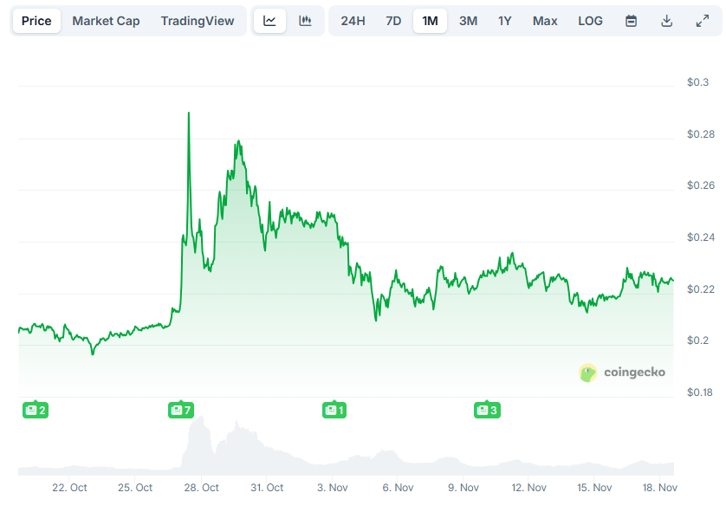Open the "1" annotation marker near 3 Nov
The width and height of the screenshot is (726, 512).
pos(334,410)
